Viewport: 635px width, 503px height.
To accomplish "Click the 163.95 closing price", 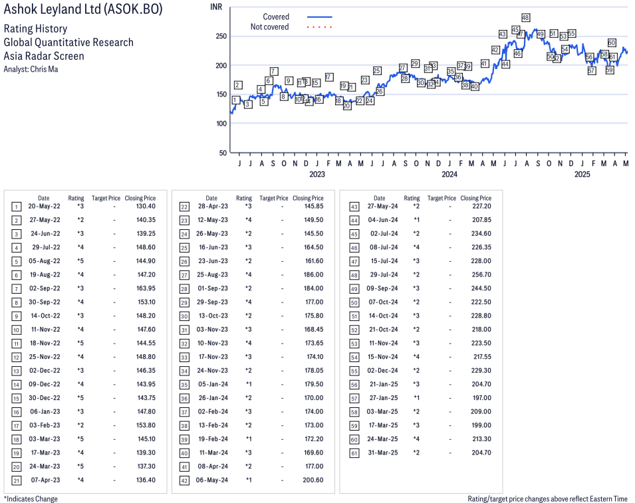I will point(146,288).
